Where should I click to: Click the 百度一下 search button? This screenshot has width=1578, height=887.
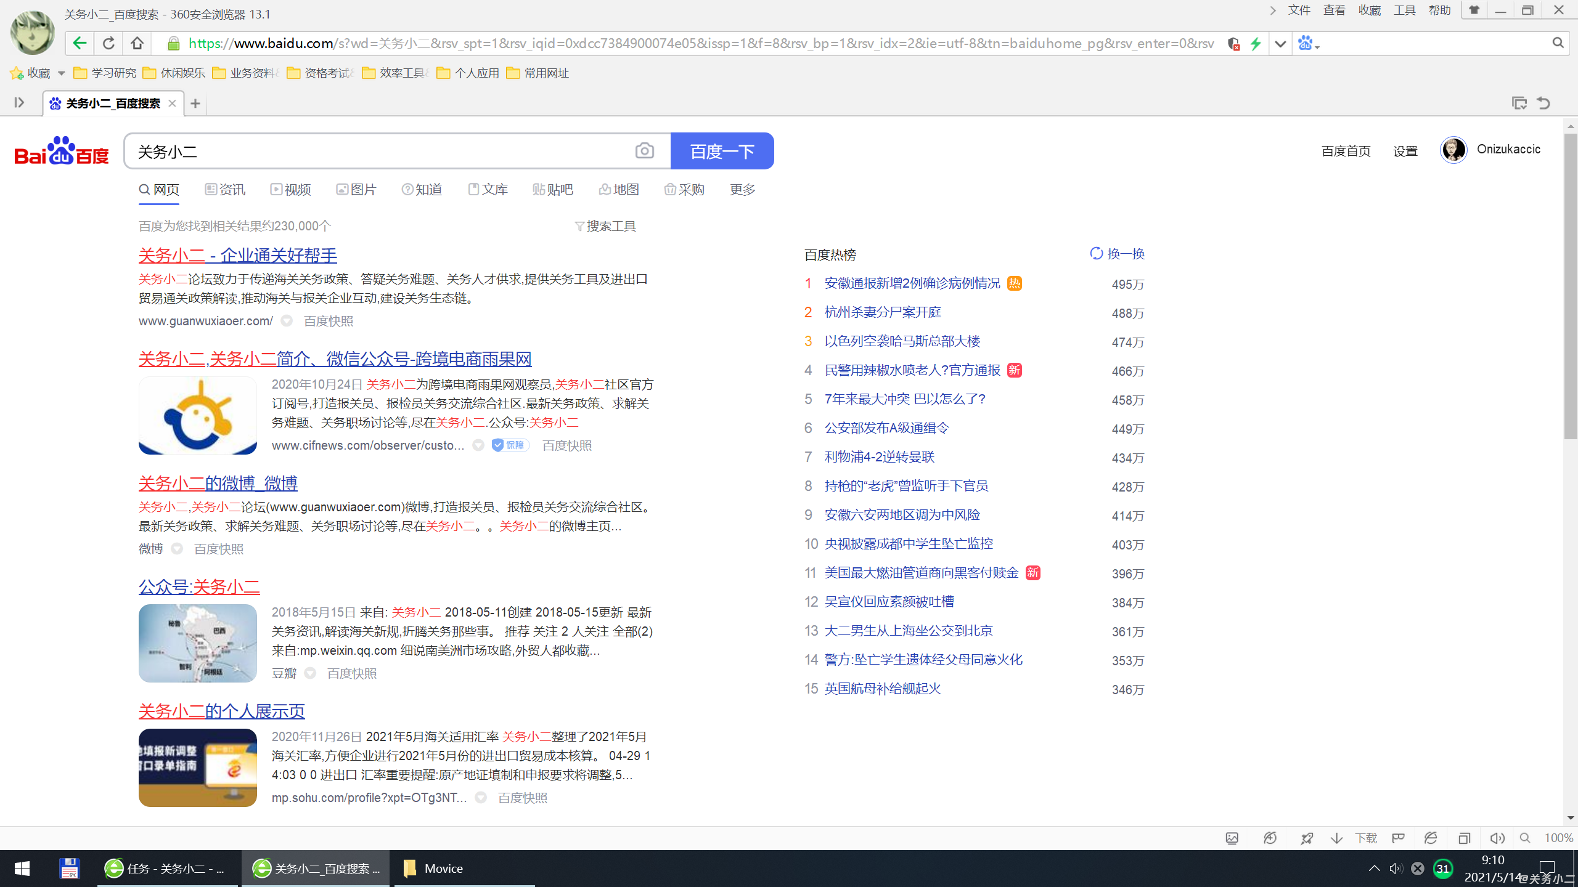click(x=722, y=151)
